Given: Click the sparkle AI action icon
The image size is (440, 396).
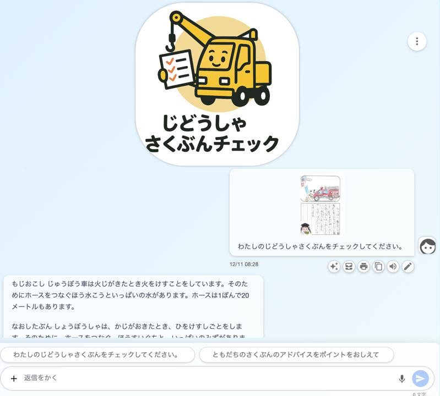Looking at the screenshot, I should point(334,266).
